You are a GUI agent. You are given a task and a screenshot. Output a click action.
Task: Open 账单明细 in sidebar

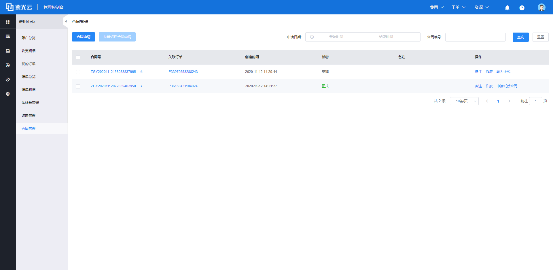pyautogui.click(x=29, y=90)
